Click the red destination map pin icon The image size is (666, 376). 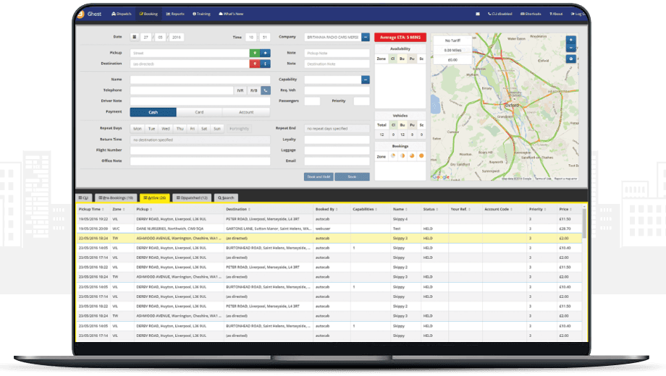pyautogui.click(x=254, y=64)
